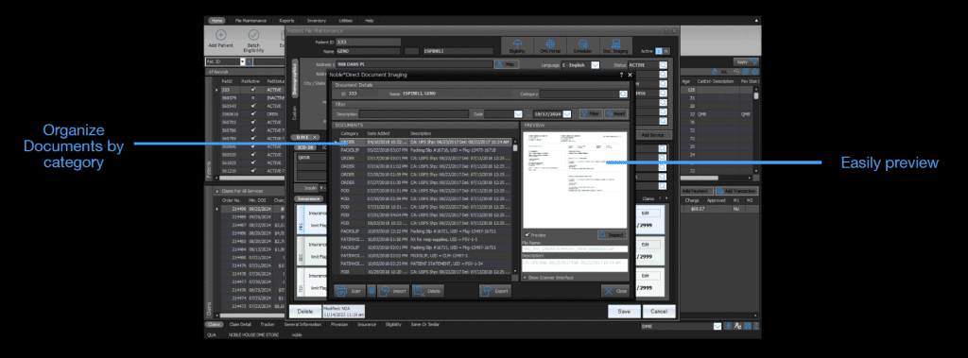Open the start Date dropdown in Filter
The height and width of the screenshot is (358, 968).
click(517, 114)
